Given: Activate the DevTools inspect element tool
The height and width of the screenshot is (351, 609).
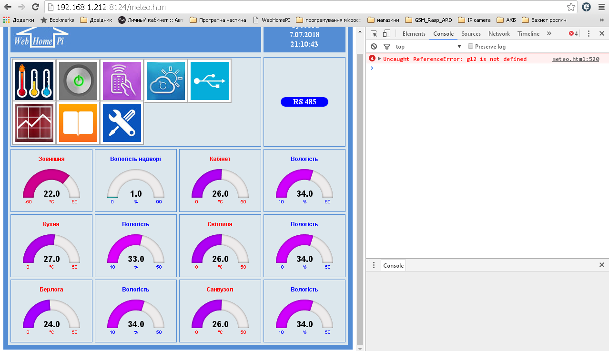Looking at the screenshot, I should tap(374, 34).
